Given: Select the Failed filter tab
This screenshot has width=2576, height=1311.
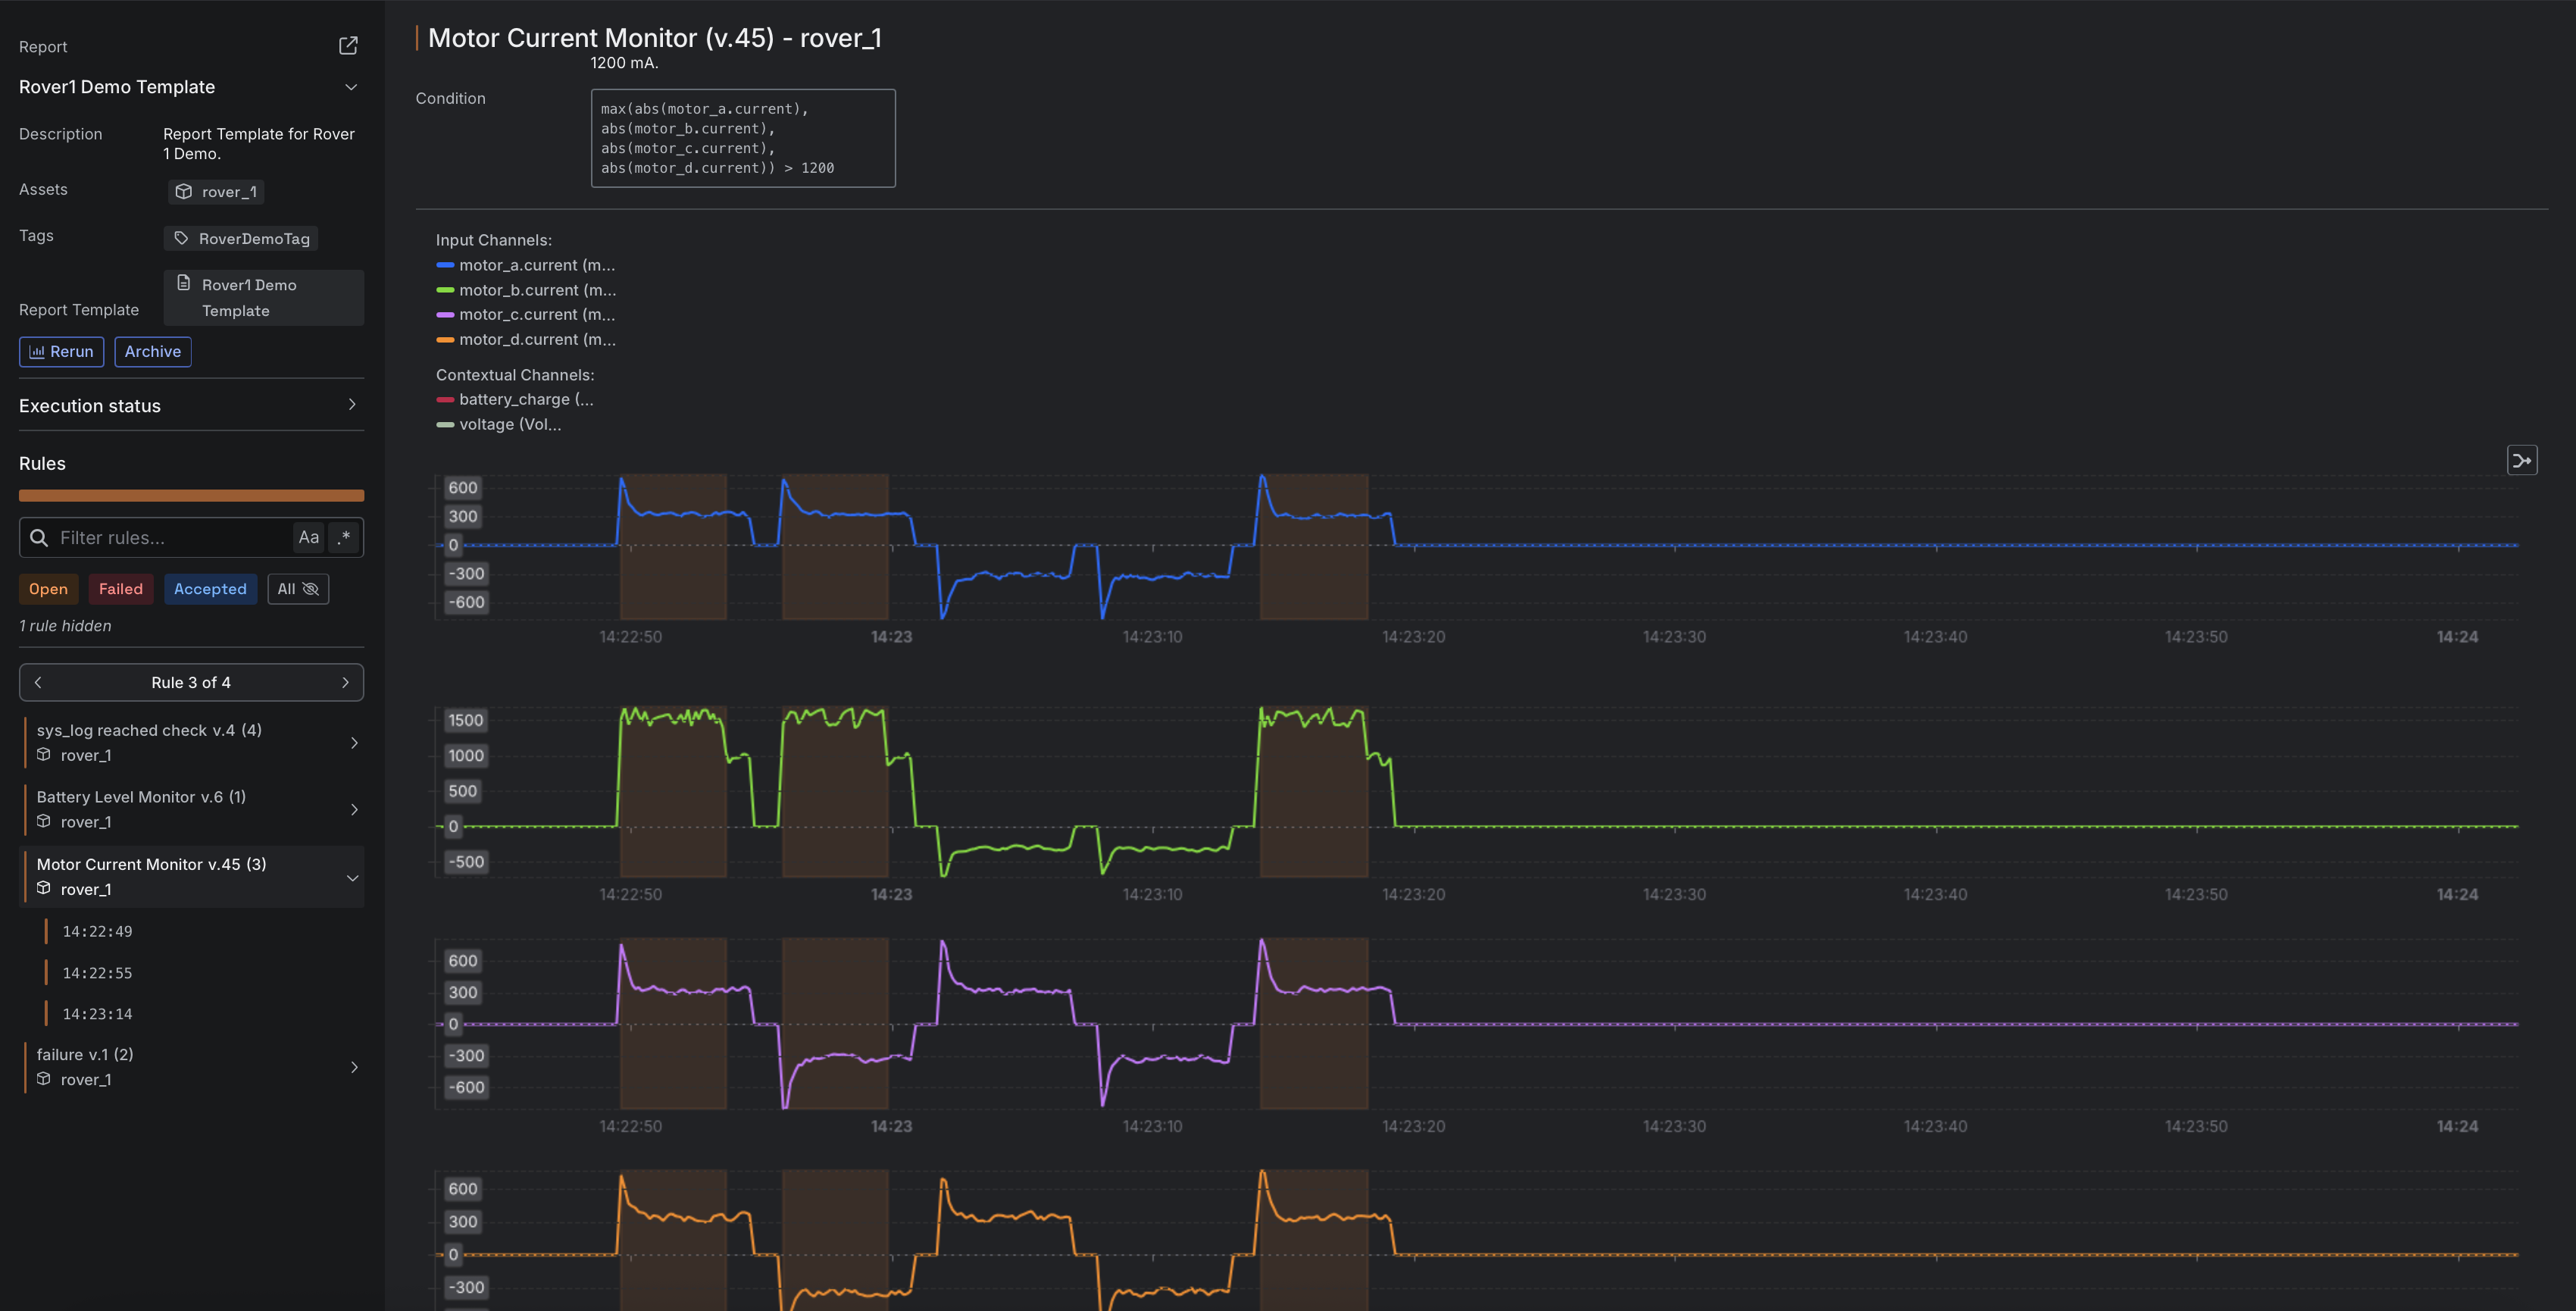Looking at the screenshot, I should click(x=121, y=589).
